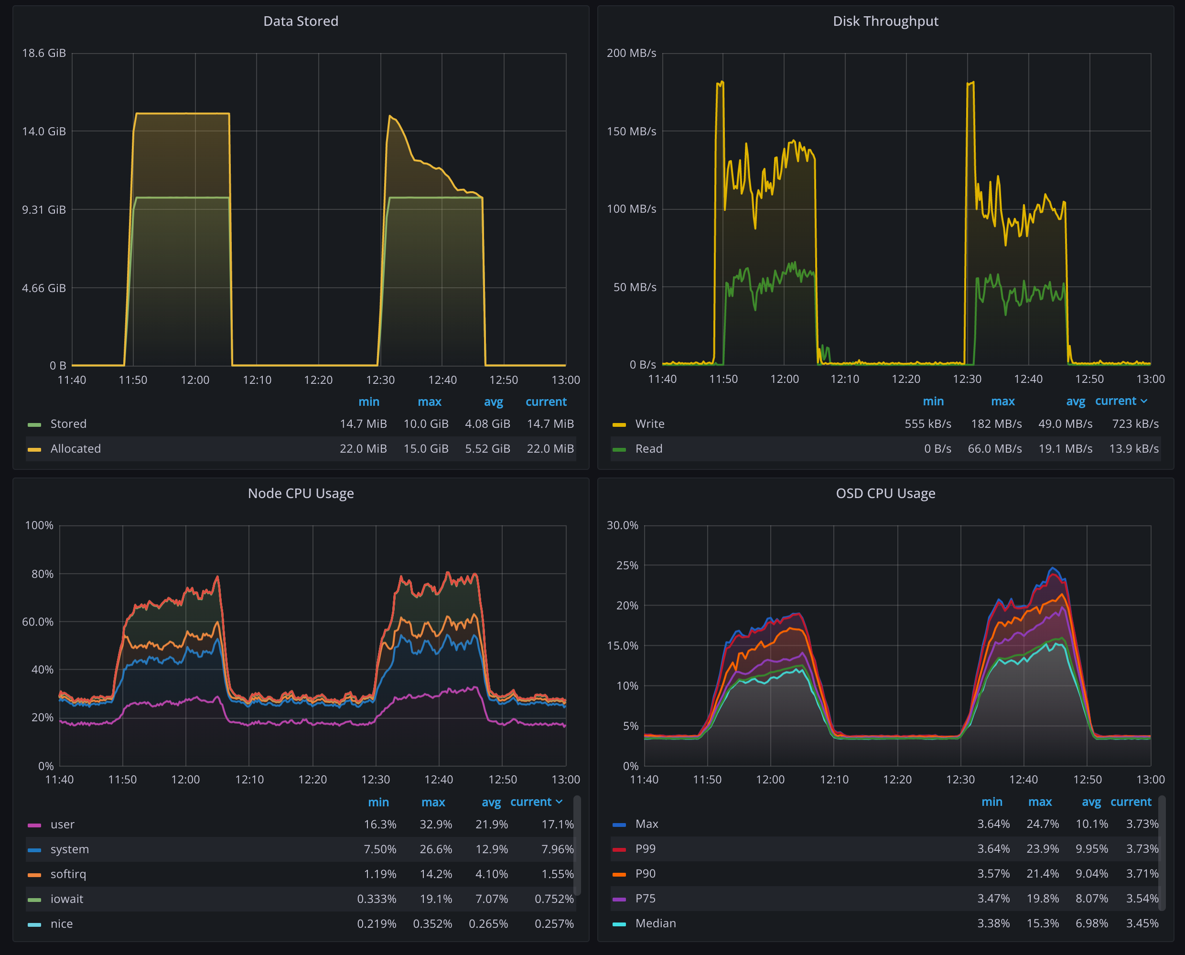Image resolution: width=1185 pixels, height=955 pixels.
Task: Open the Data Stored panel title menu
Action: point(301,21)
